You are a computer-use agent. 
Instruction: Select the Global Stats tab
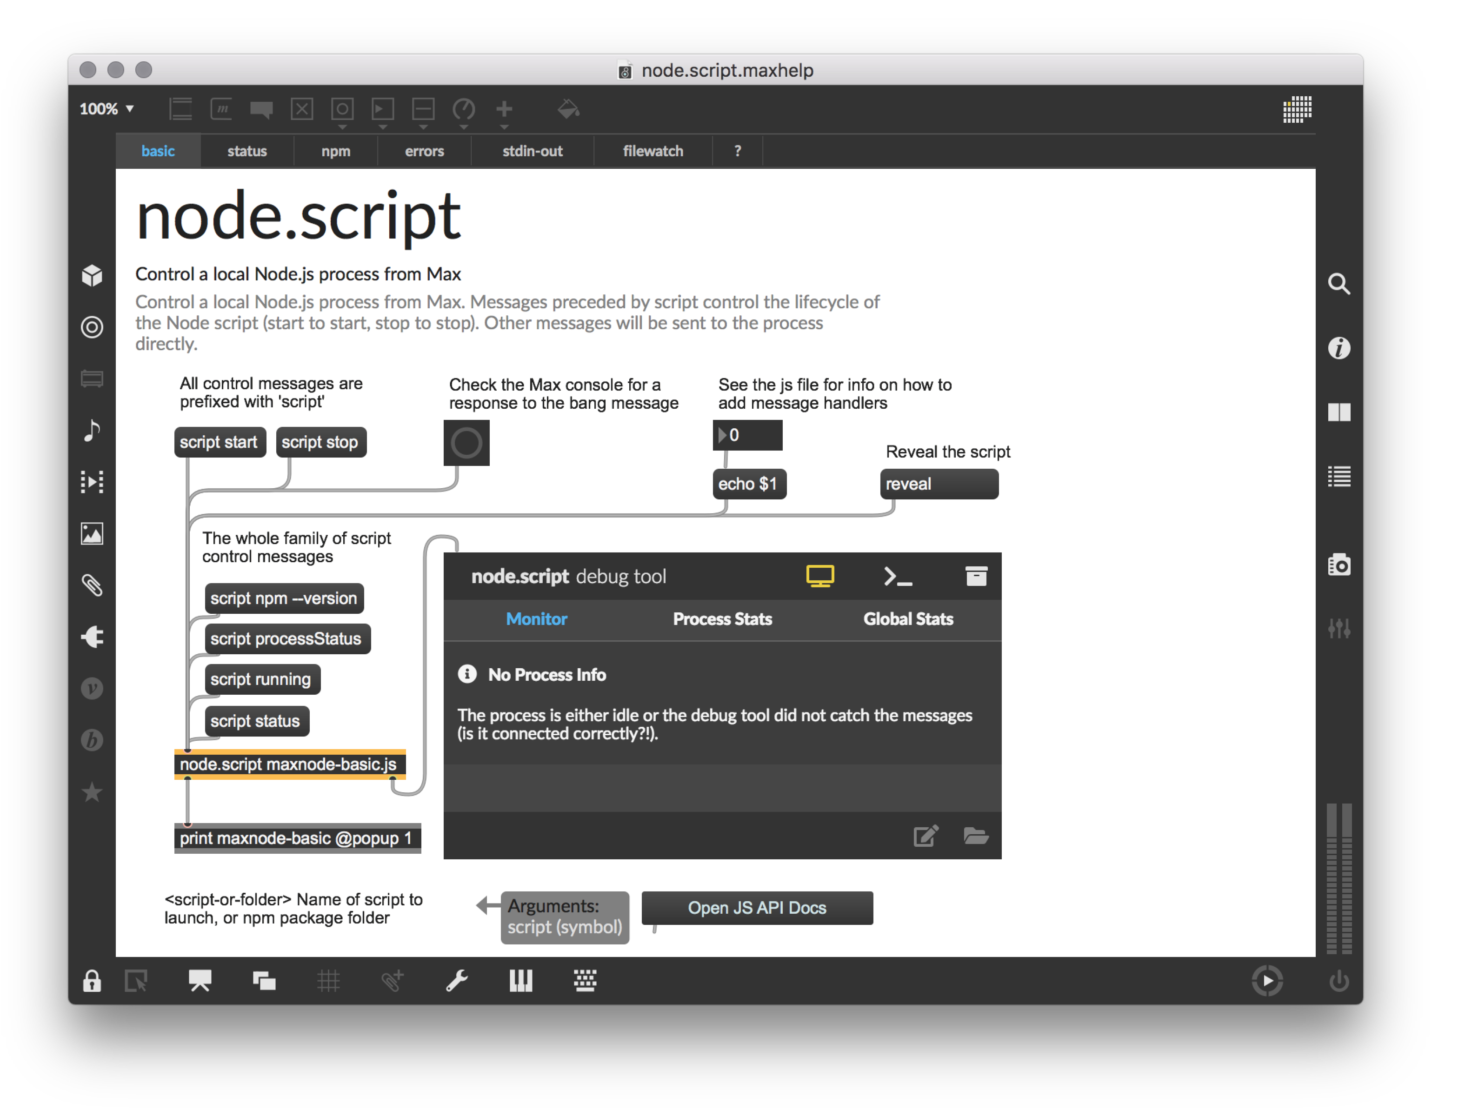coord(907,618)
